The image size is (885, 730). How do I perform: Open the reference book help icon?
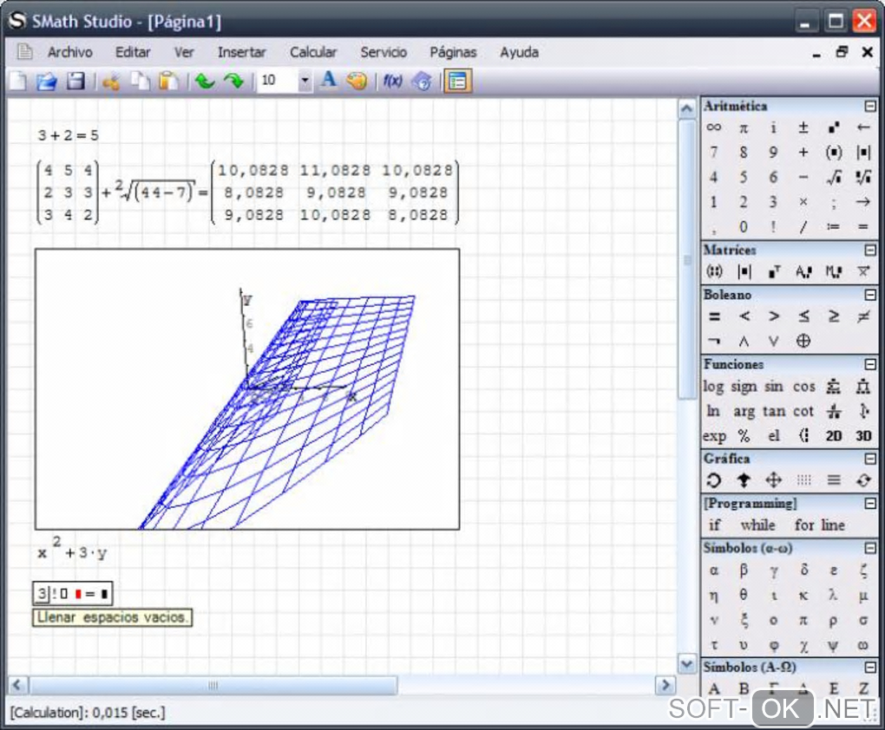422,81
